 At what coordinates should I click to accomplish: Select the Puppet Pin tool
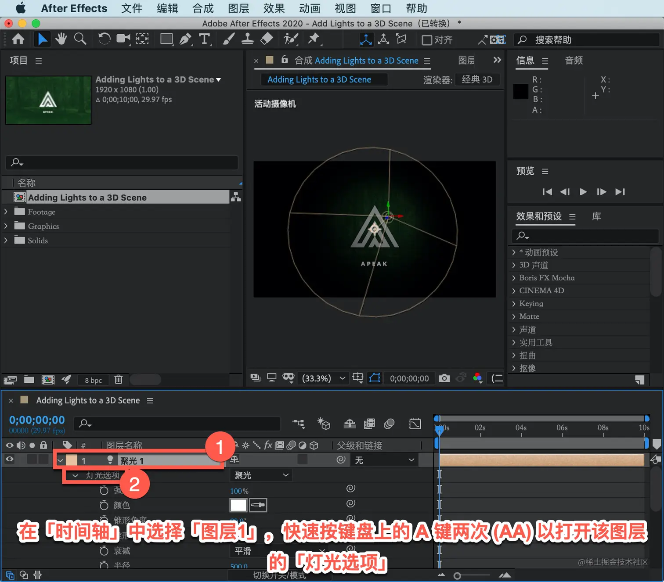[314, 39]
